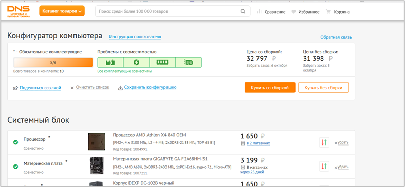Screen dimensions: 405x187
Task: Click motherboard compatibility icon
Action: 111,63
